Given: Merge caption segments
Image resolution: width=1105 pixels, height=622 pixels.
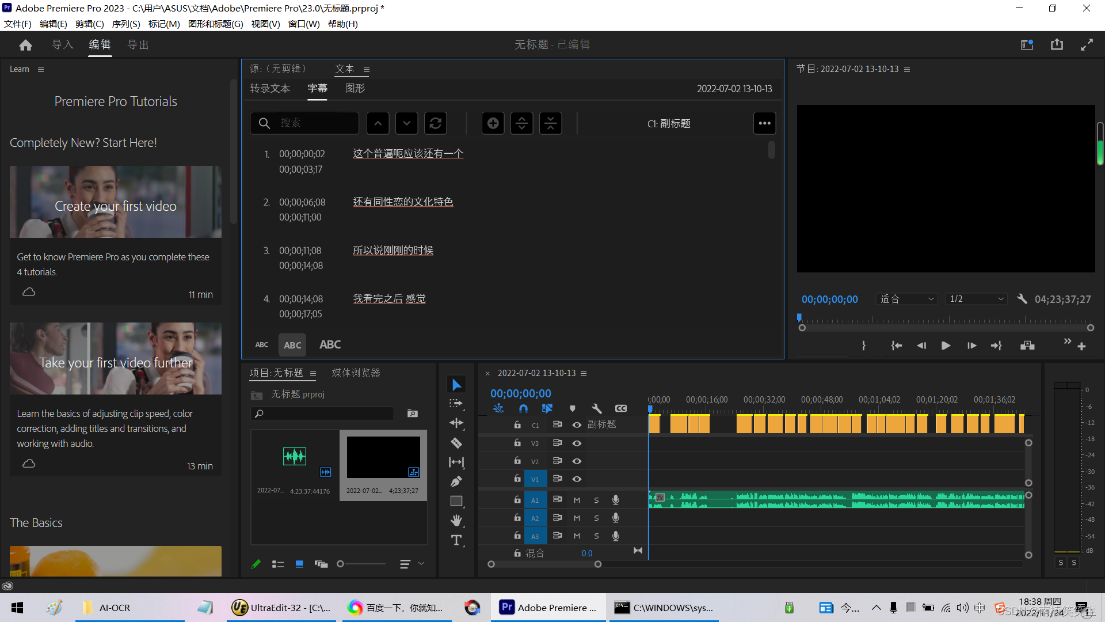Looking at the screenshot, I should (551, 123).
